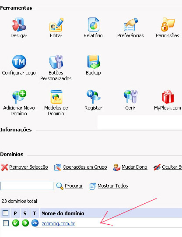This screenshot has height=237, width=182.
Task: Open the Preferências icon
Action: click(x=131, y=25)
